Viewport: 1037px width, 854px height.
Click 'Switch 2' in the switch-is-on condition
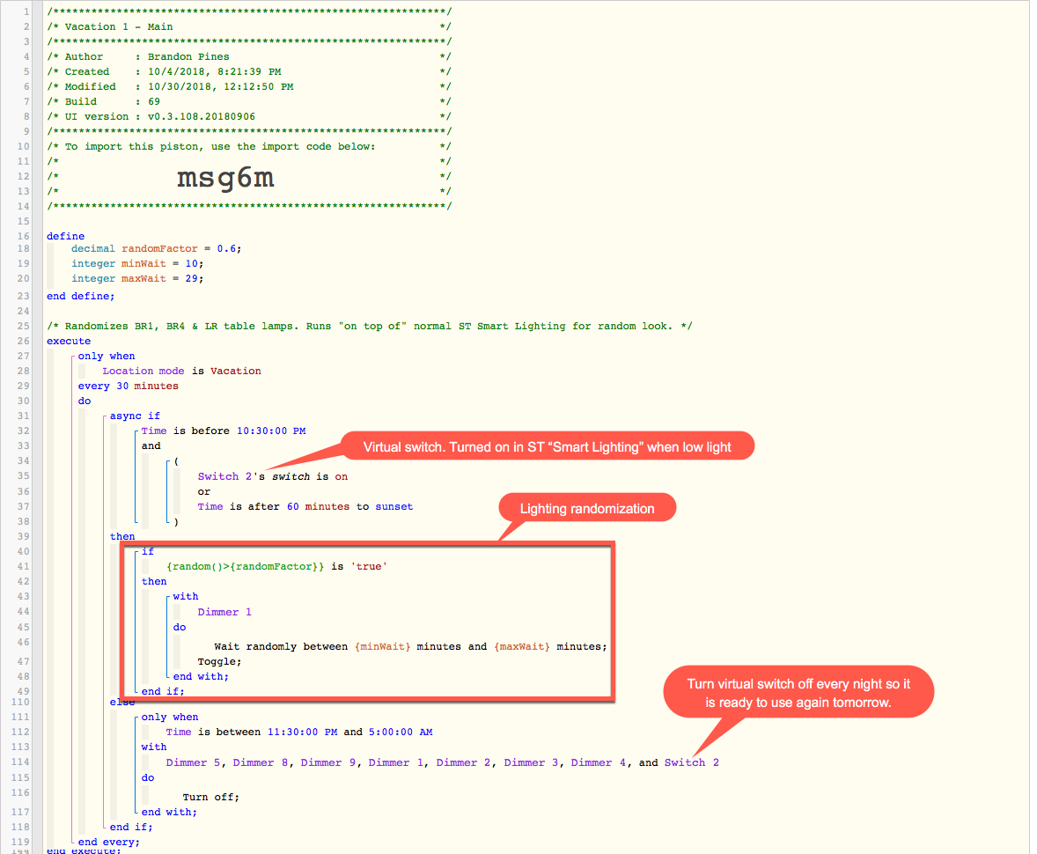coord(224,476)
